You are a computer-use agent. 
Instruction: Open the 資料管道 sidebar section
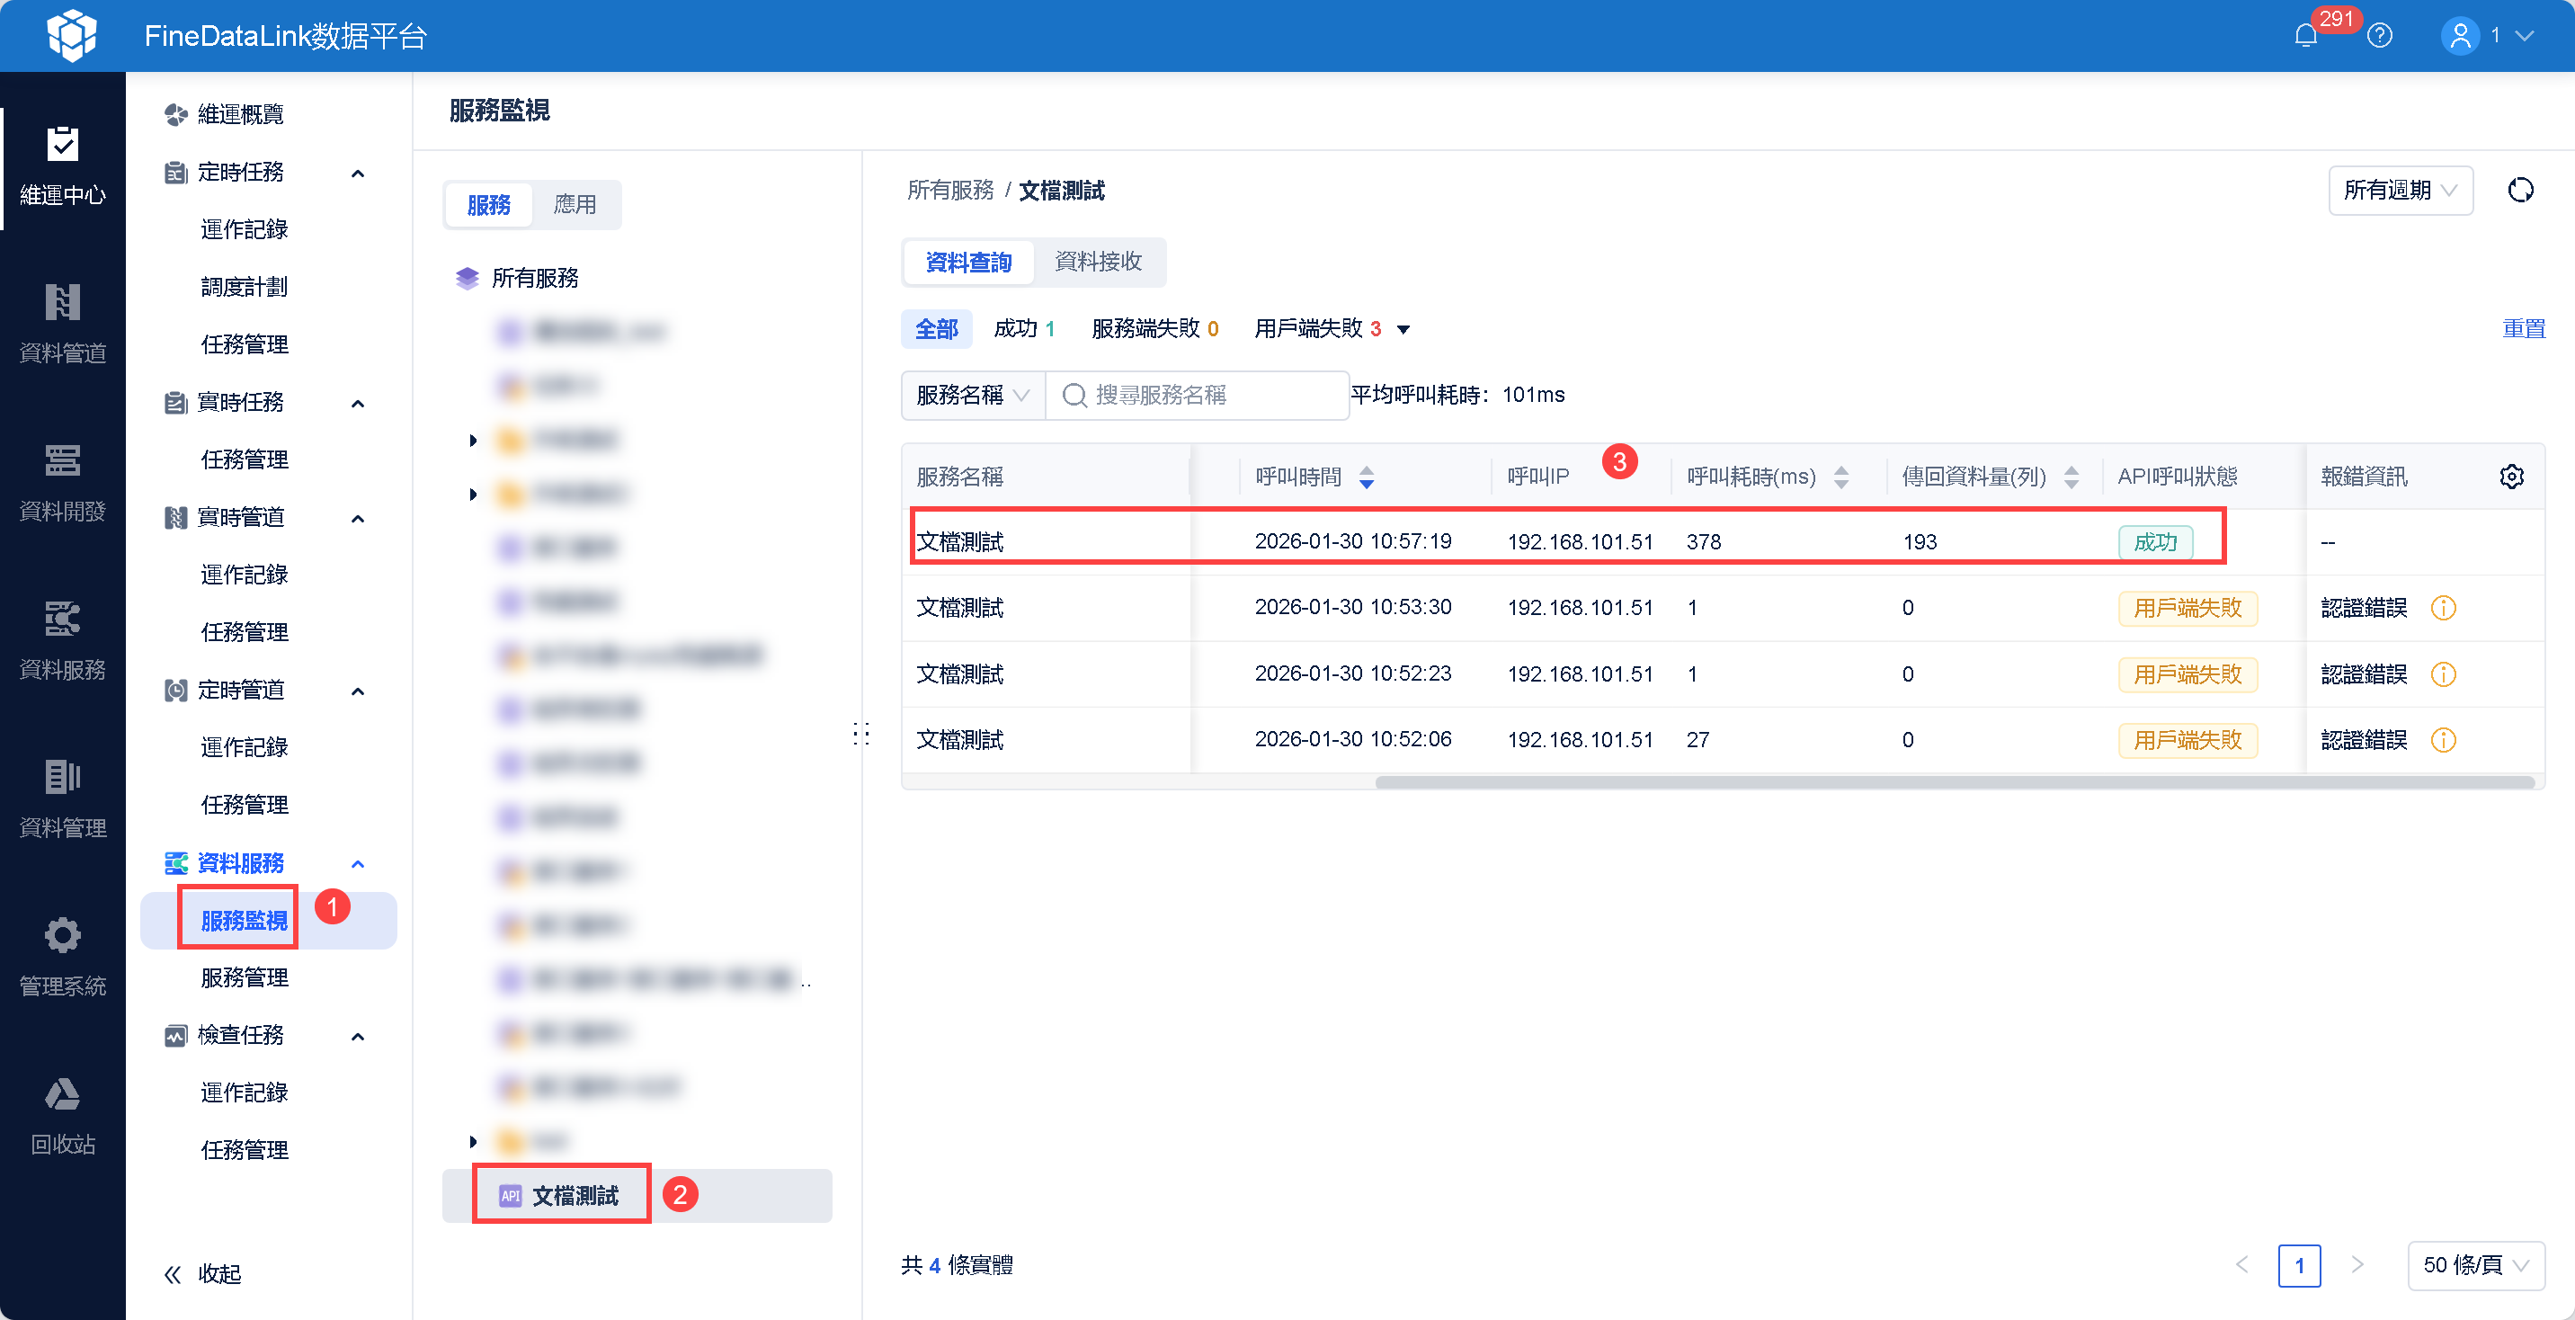62,323
